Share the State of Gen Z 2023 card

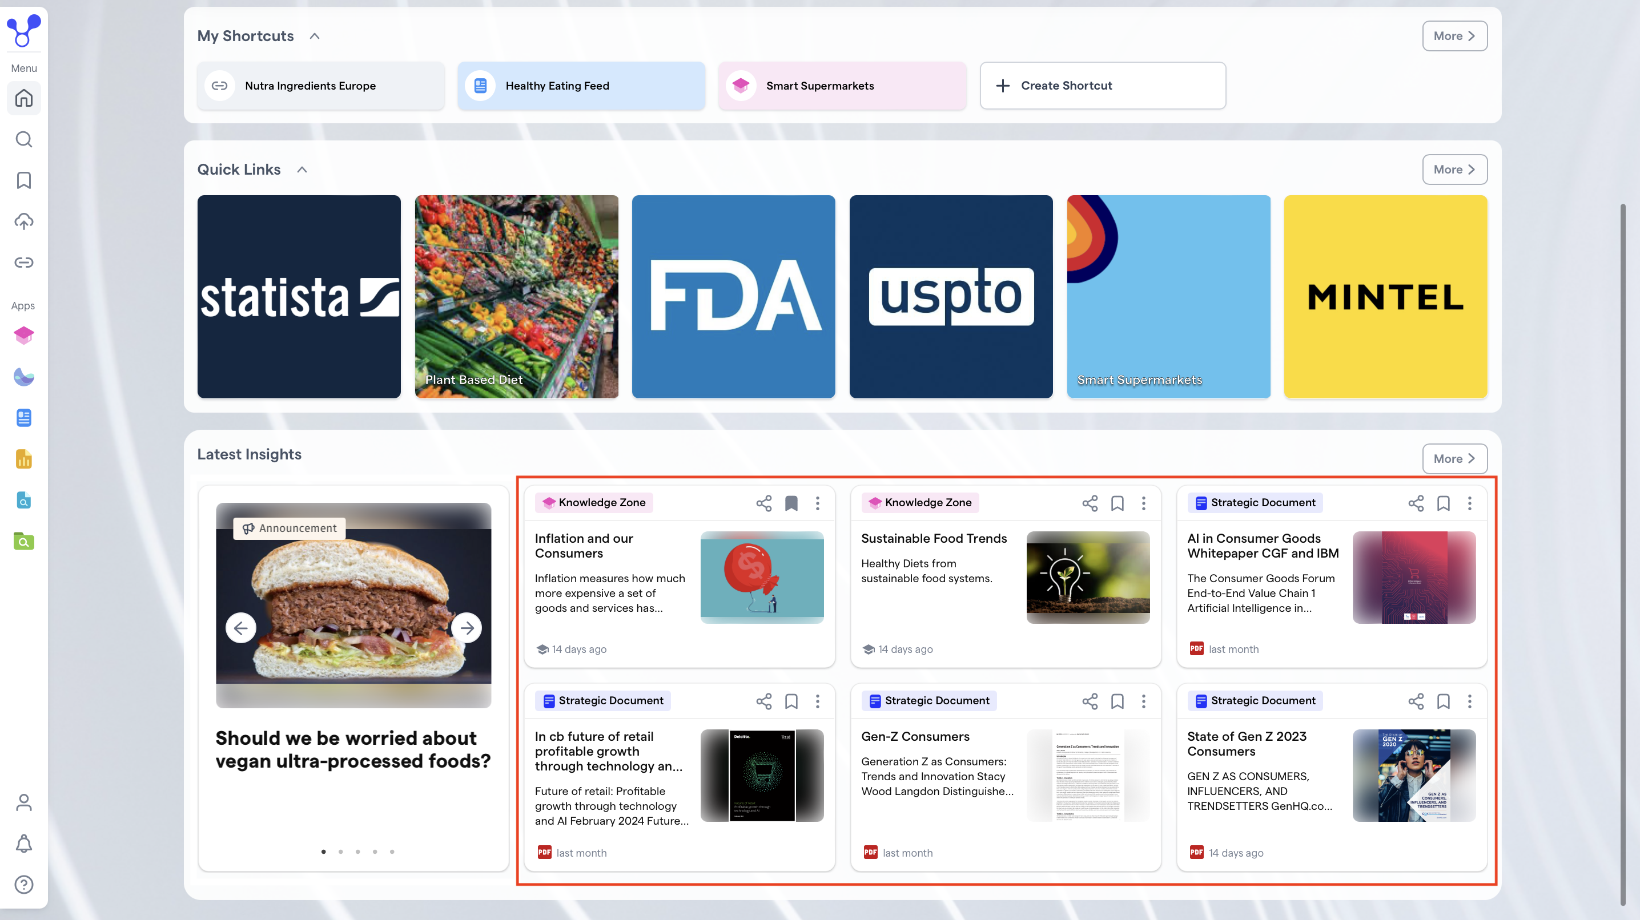click(x=1415, y=701)
